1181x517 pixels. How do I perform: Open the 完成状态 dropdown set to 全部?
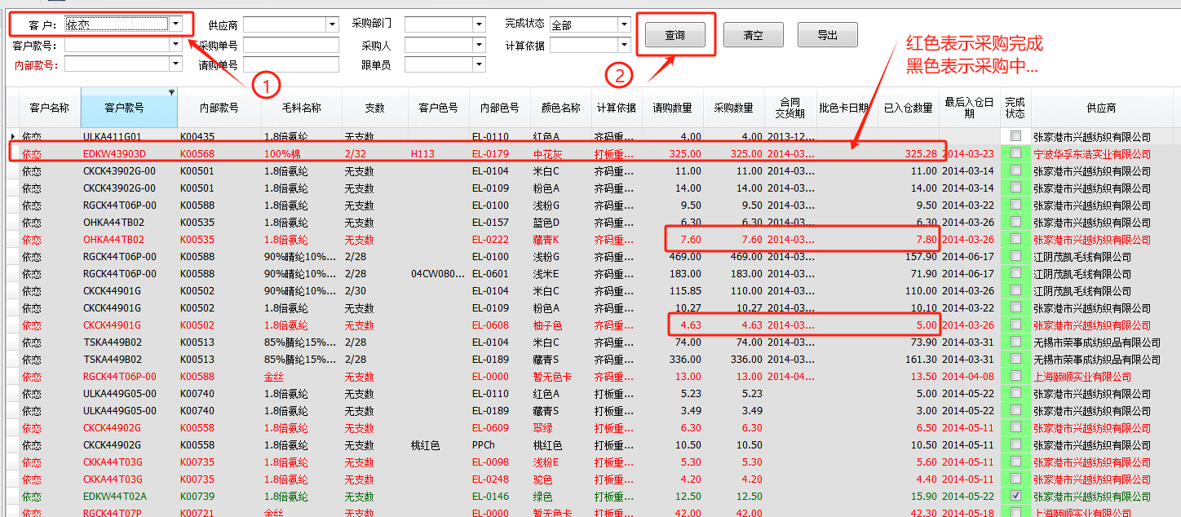tap(624, 25)
